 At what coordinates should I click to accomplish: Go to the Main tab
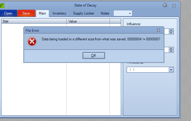(42, 13)
